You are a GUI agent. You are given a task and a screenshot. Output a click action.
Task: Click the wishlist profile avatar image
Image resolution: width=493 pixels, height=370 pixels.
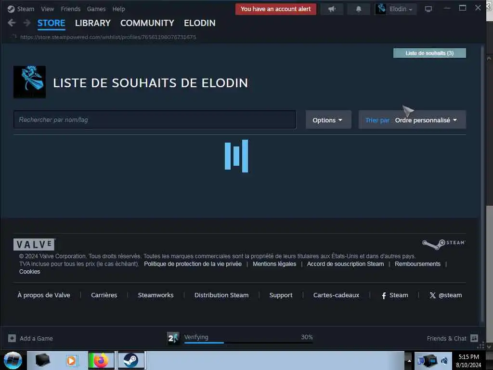(x=29, y=82)
